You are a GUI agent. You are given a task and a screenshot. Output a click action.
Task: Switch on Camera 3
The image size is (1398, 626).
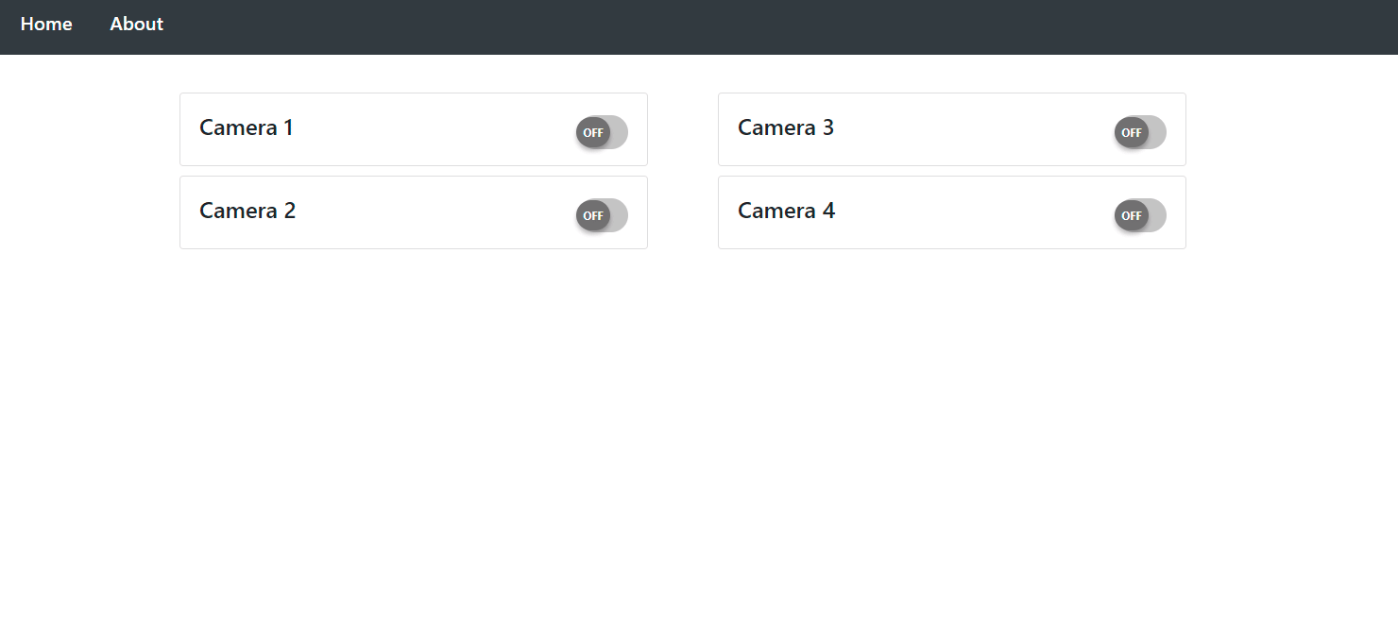tap(1140, 132)
